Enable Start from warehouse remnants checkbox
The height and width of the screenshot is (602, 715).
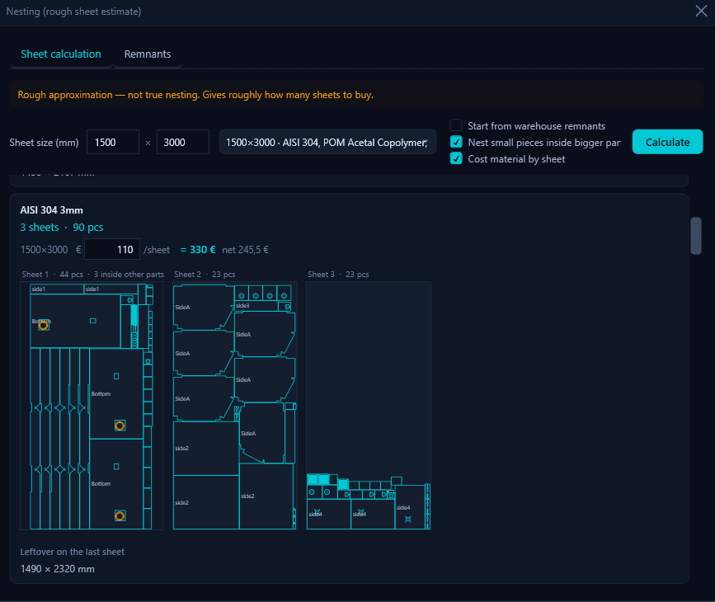(x=456, y=125)
